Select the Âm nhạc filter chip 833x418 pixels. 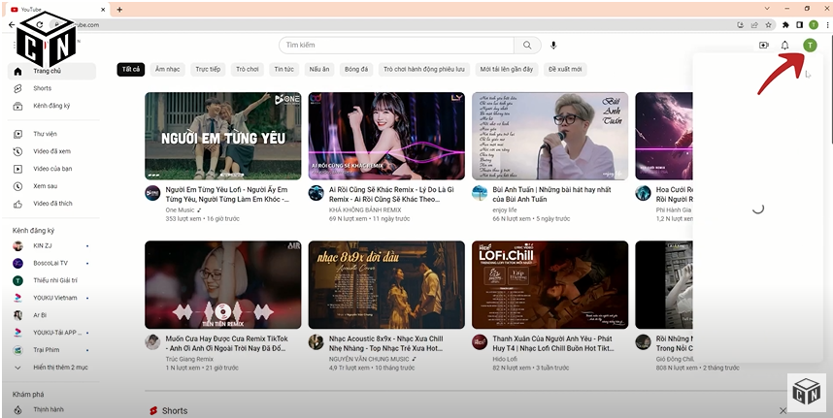click(x=167, y=70)
